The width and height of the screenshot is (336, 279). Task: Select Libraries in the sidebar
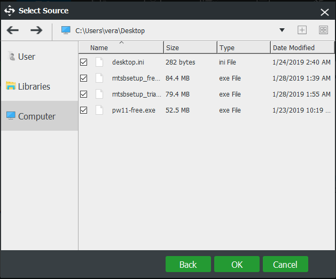[x=40, y=86]
